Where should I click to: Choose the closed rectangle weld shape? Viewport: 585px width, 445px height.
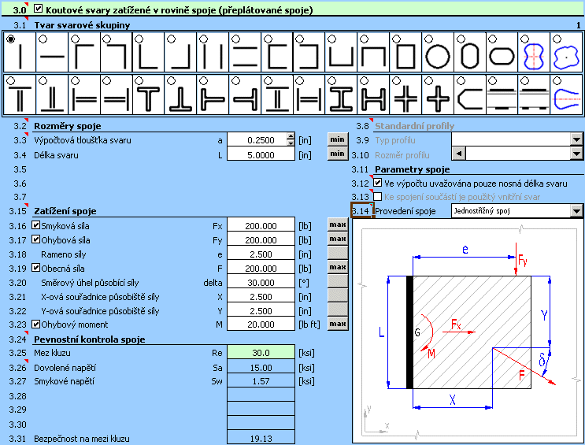tap(396, 39)
